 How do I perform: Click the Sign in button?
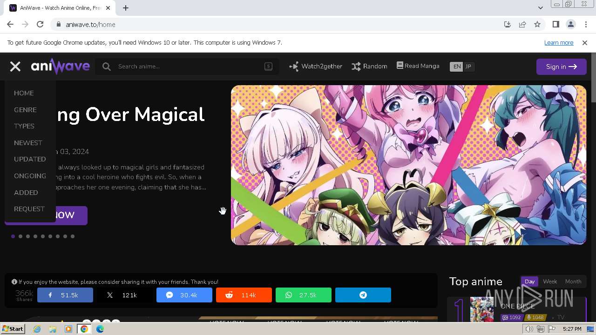[561, 67]
